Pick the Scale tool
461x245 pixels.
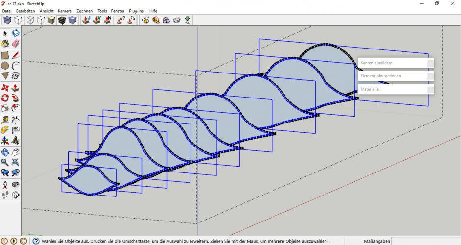point(5,108)
